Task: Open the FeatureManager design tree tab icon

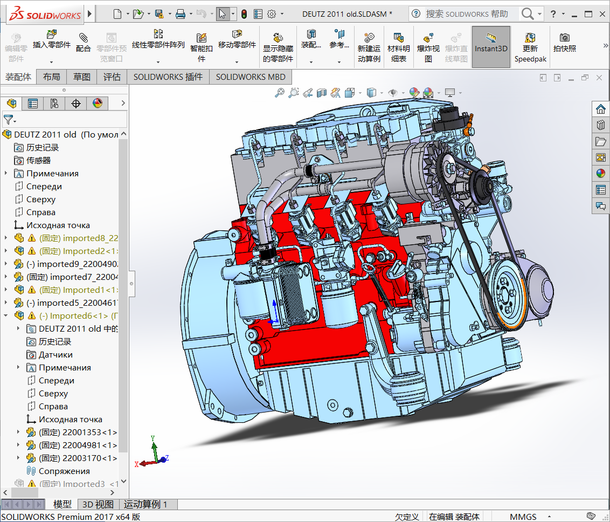Action: point(12,103)
